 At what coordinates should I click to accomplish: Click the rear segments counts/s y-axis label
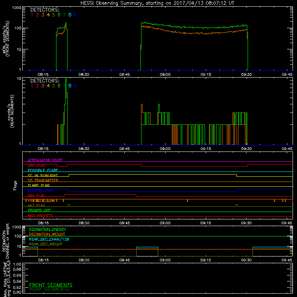pos(11,111)
